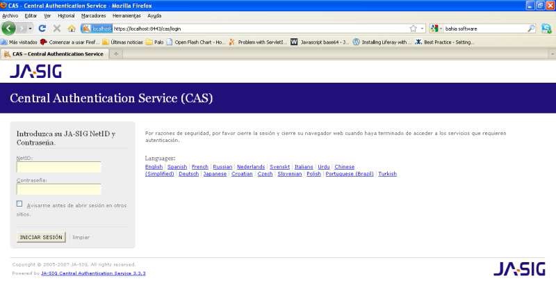Expand the URL bar history dropdown
This screenshot has height=290, width=556.
pos(422,29)
